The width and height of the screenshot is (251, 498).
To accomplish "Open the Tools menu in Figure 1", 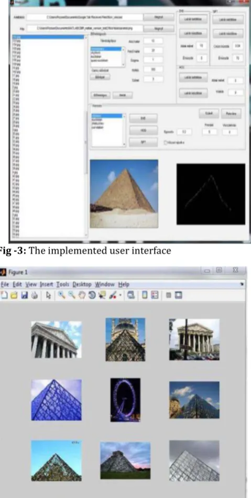I will click(62, 284).
